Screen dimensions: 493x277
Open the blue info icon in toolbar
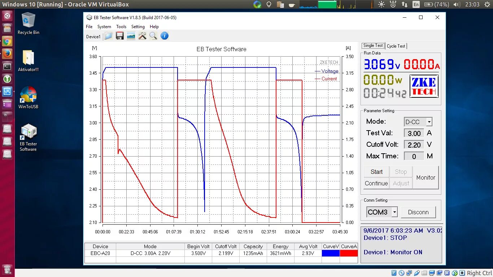point(165,36)
